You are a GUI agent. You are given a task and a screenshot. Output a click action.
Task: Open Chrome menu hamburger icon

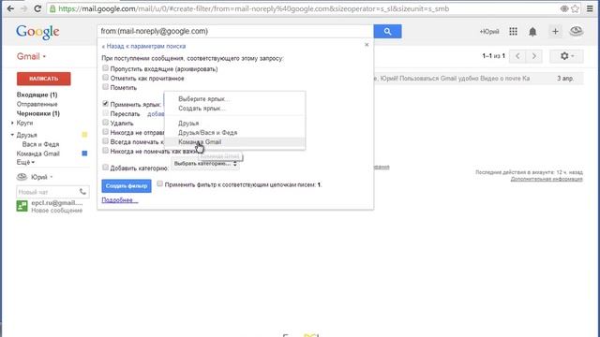point(590,8)
